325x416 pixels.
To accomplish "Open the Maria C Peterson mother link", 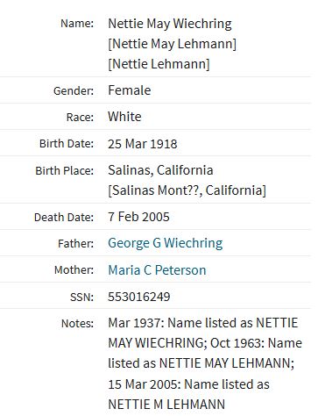I will tap(157, 269).
